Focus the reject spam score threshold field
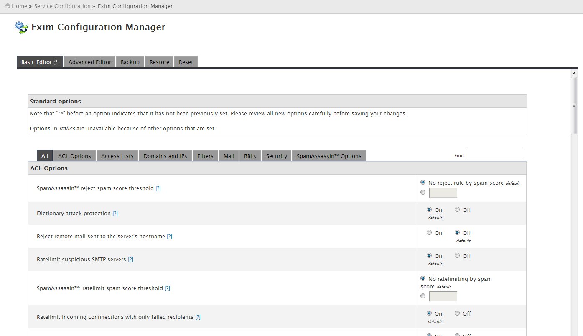The height and width of the screenshot is (336, 583). (x=443, y=193)
